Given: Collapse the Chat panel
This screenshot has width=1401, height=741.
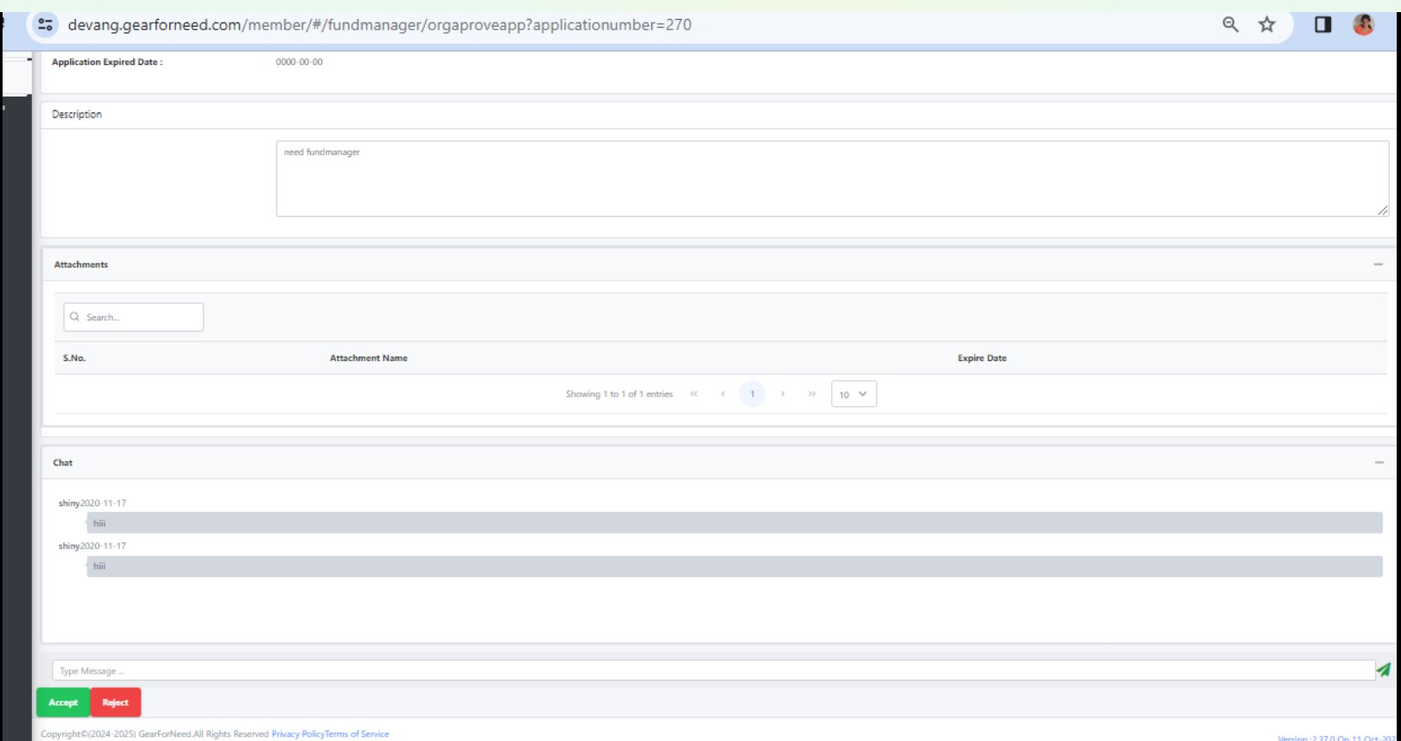Looking at the screenshot, I should (1379, 463).
